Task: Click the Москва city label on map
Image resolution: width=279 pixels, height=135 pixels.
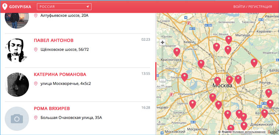Action: coord(222,86)
